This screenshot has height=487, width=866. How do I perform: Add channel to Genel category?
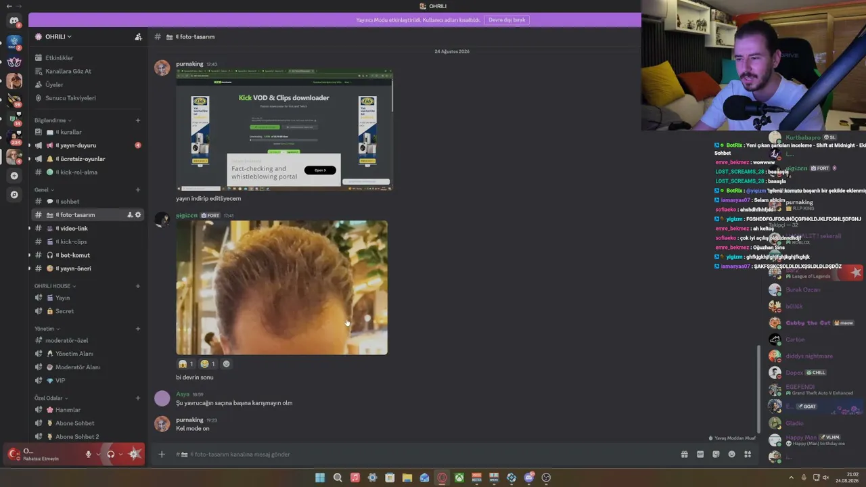coord(138,190)
